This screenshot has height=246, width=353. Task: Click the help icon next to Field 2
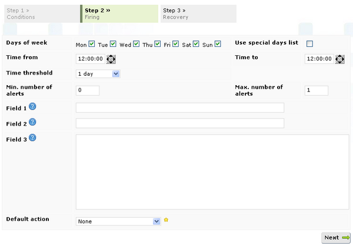32,122
